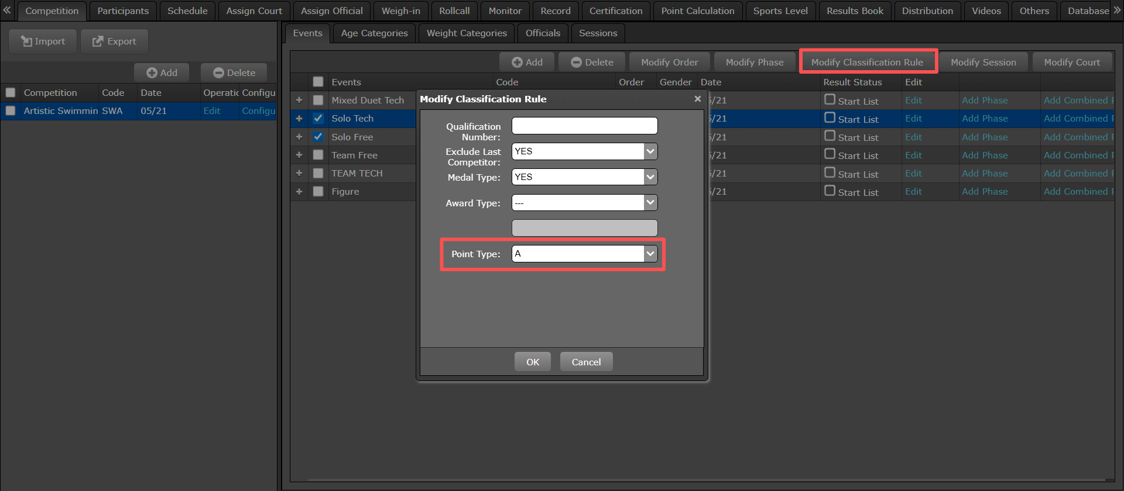1124x491 pixels.
Task: Switch to the Schedule tab
Action: point(187,11)
